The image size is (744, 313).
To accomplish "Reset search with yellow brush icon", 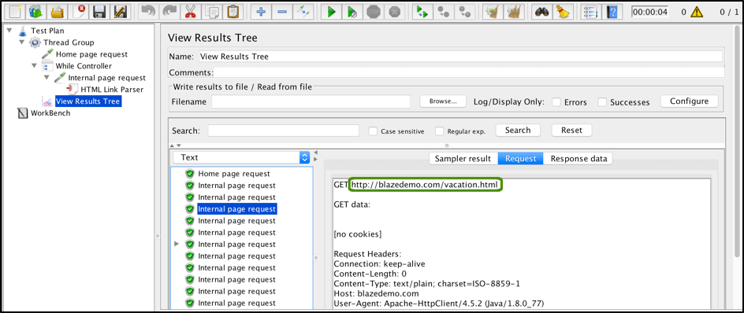I will pos(563,11).
